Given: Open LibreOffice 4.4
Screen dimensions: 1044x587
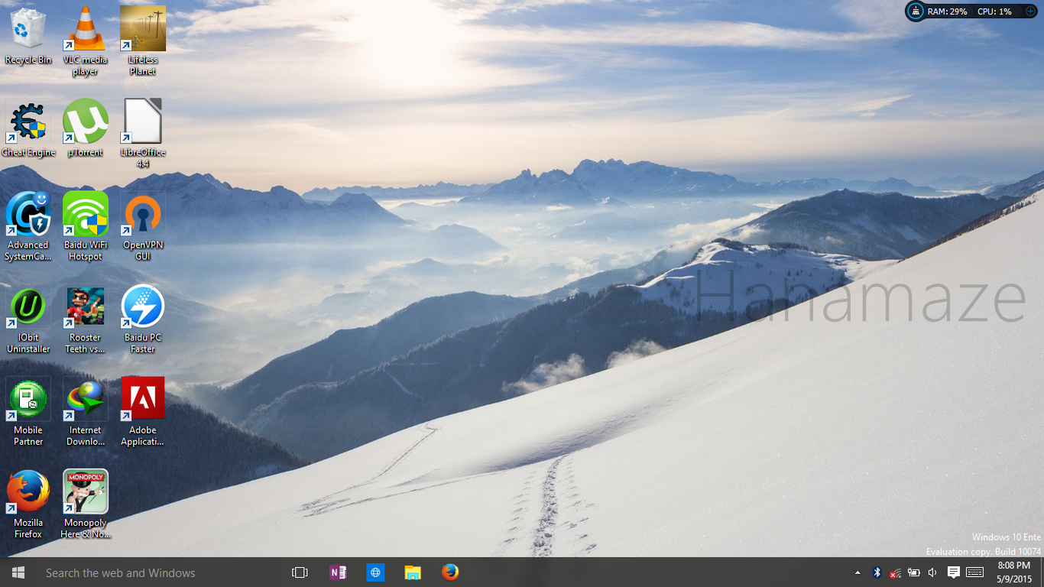Looking at the screenshot, I should [x=142, y=121].
